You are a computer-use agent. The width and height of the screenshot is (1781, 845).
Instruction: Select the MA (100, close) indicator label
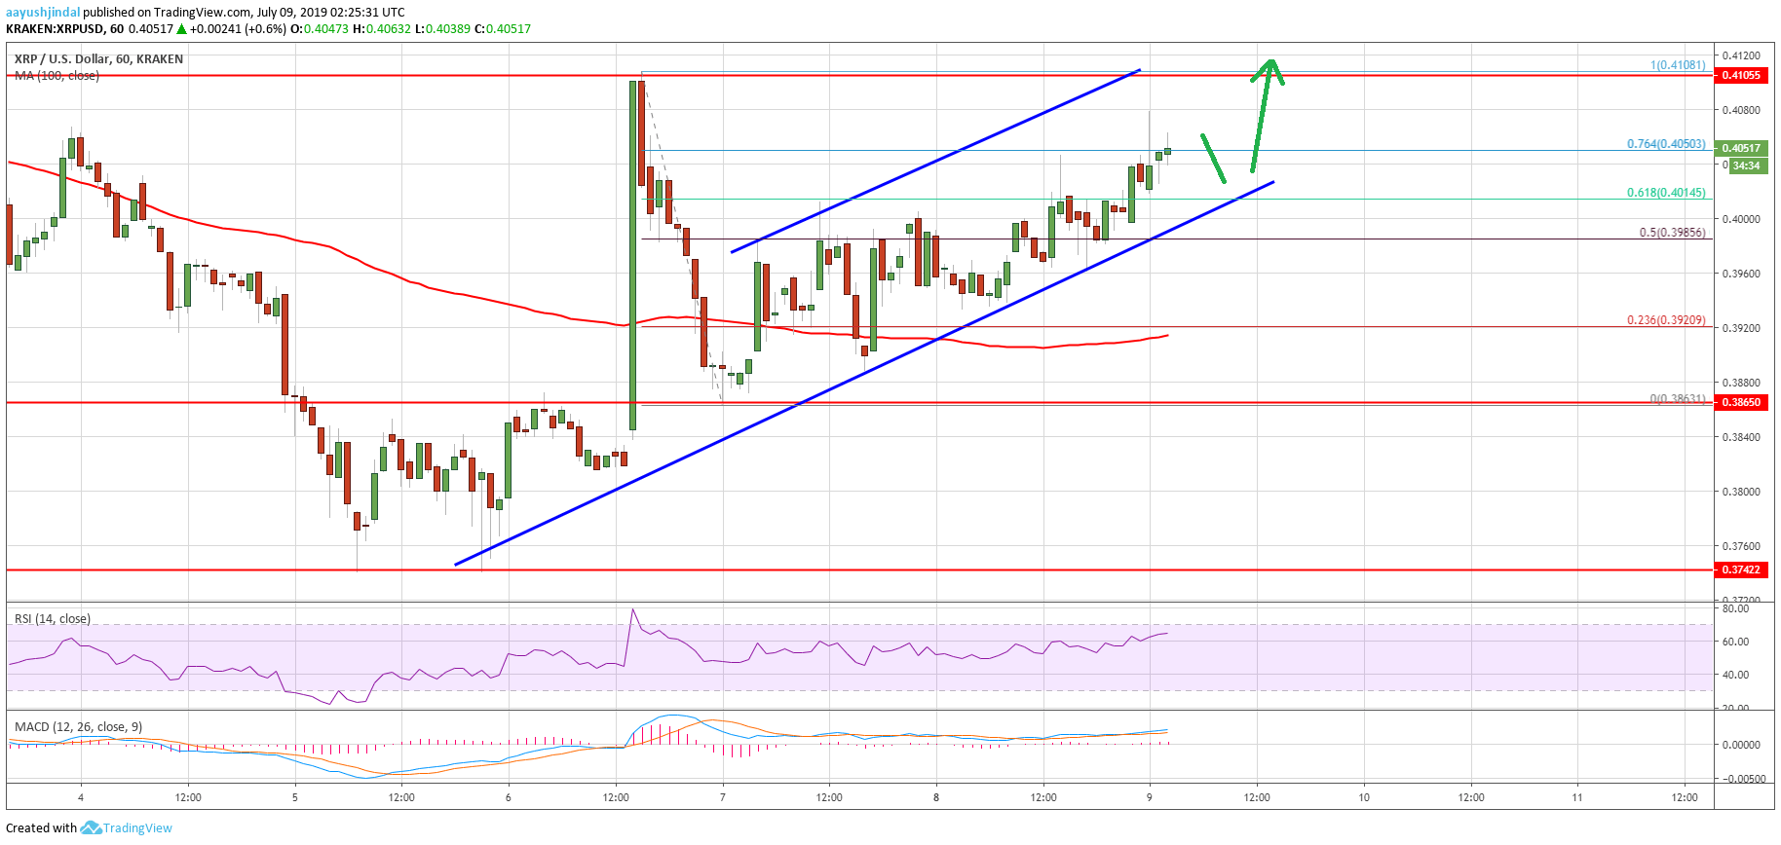(57, 76)
